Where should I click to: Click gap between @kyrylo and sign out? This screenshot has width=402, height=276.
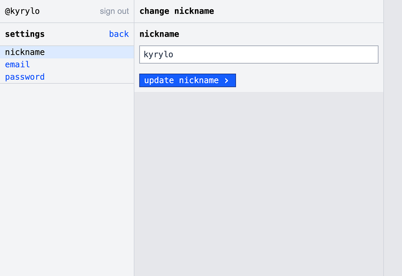click(69, 11)
